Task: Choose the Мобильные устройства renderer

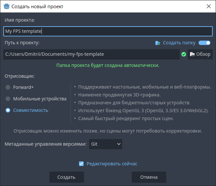Action: coord(8,99)
